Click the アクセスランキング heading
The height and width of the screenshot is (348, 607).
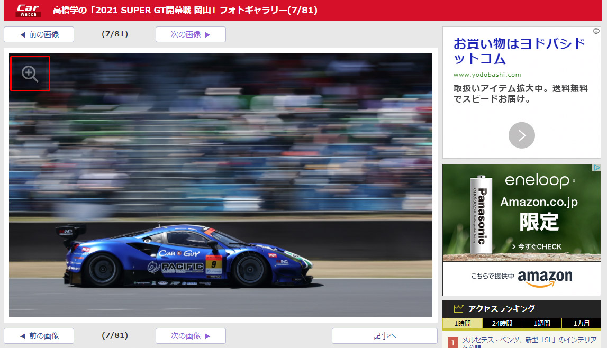pos(501,308)
